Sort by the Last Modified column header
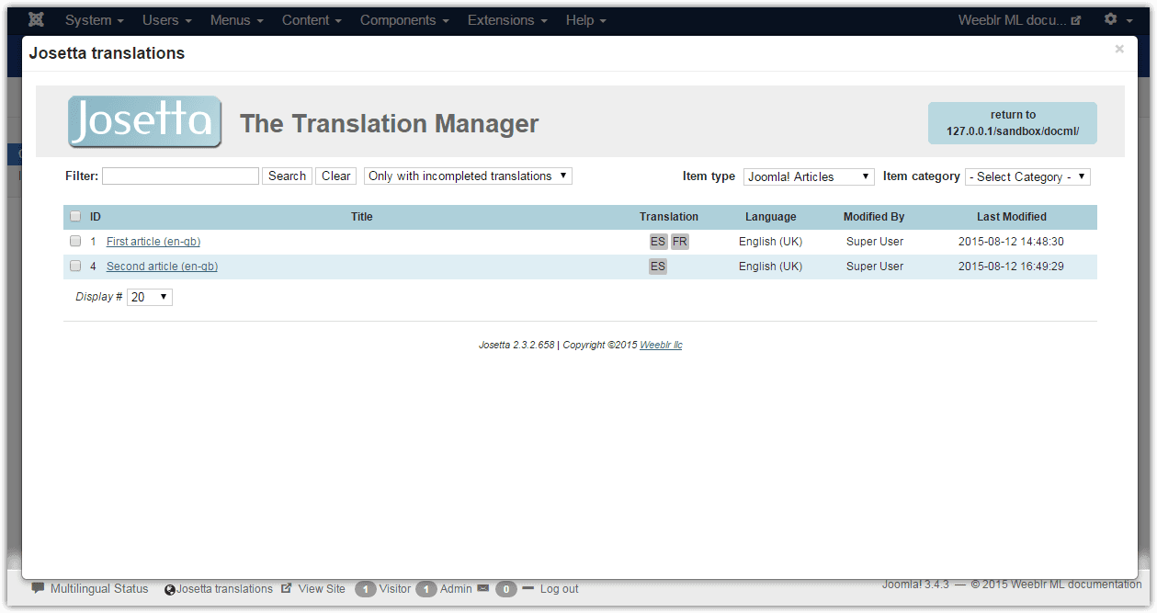 1012,217
